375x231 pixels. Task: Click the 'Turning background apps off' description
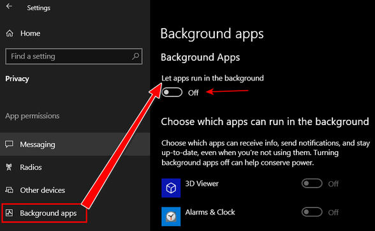point(265,153)
